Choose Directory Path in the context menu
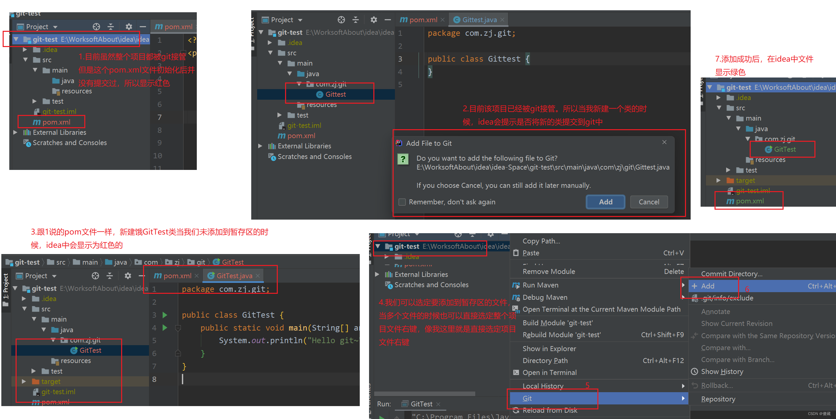Screen dimensions: 836x419 pyautogui.click(x=598, y=361)
